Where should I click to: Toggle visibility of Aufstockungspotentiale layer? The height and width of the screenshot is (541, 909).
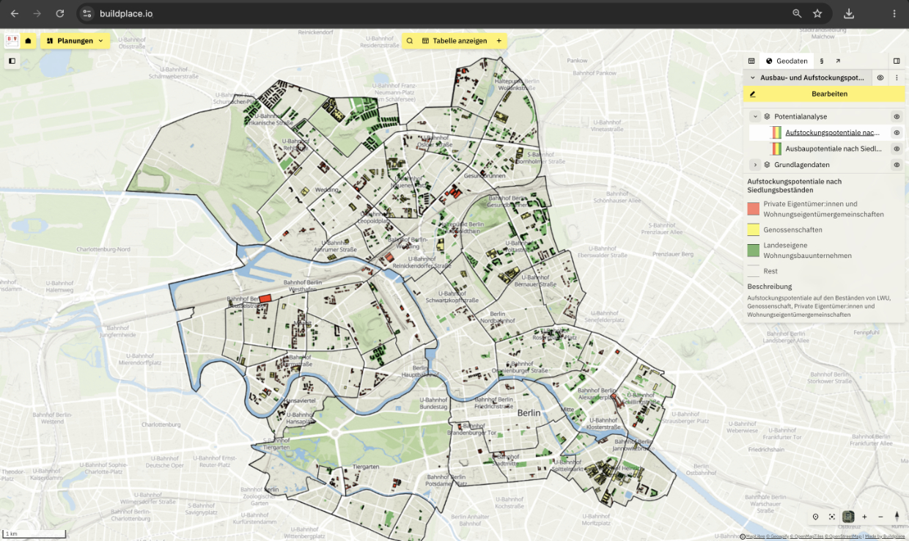[897, 133]
